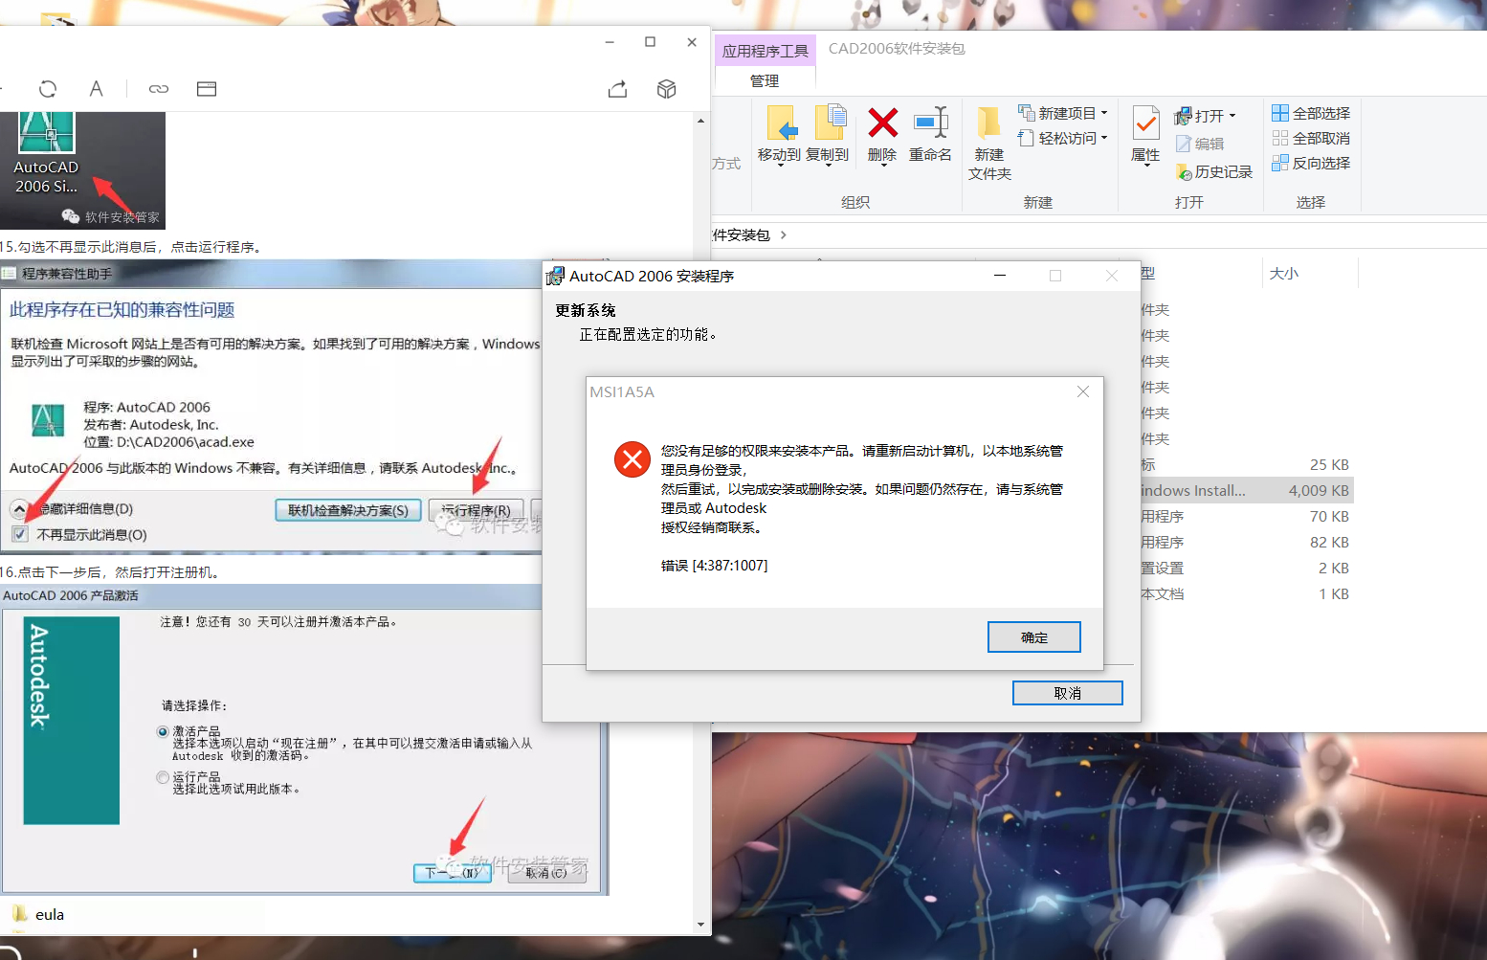Click 移动到 (Move to) in the Explorer ribbon

point(780,135)
